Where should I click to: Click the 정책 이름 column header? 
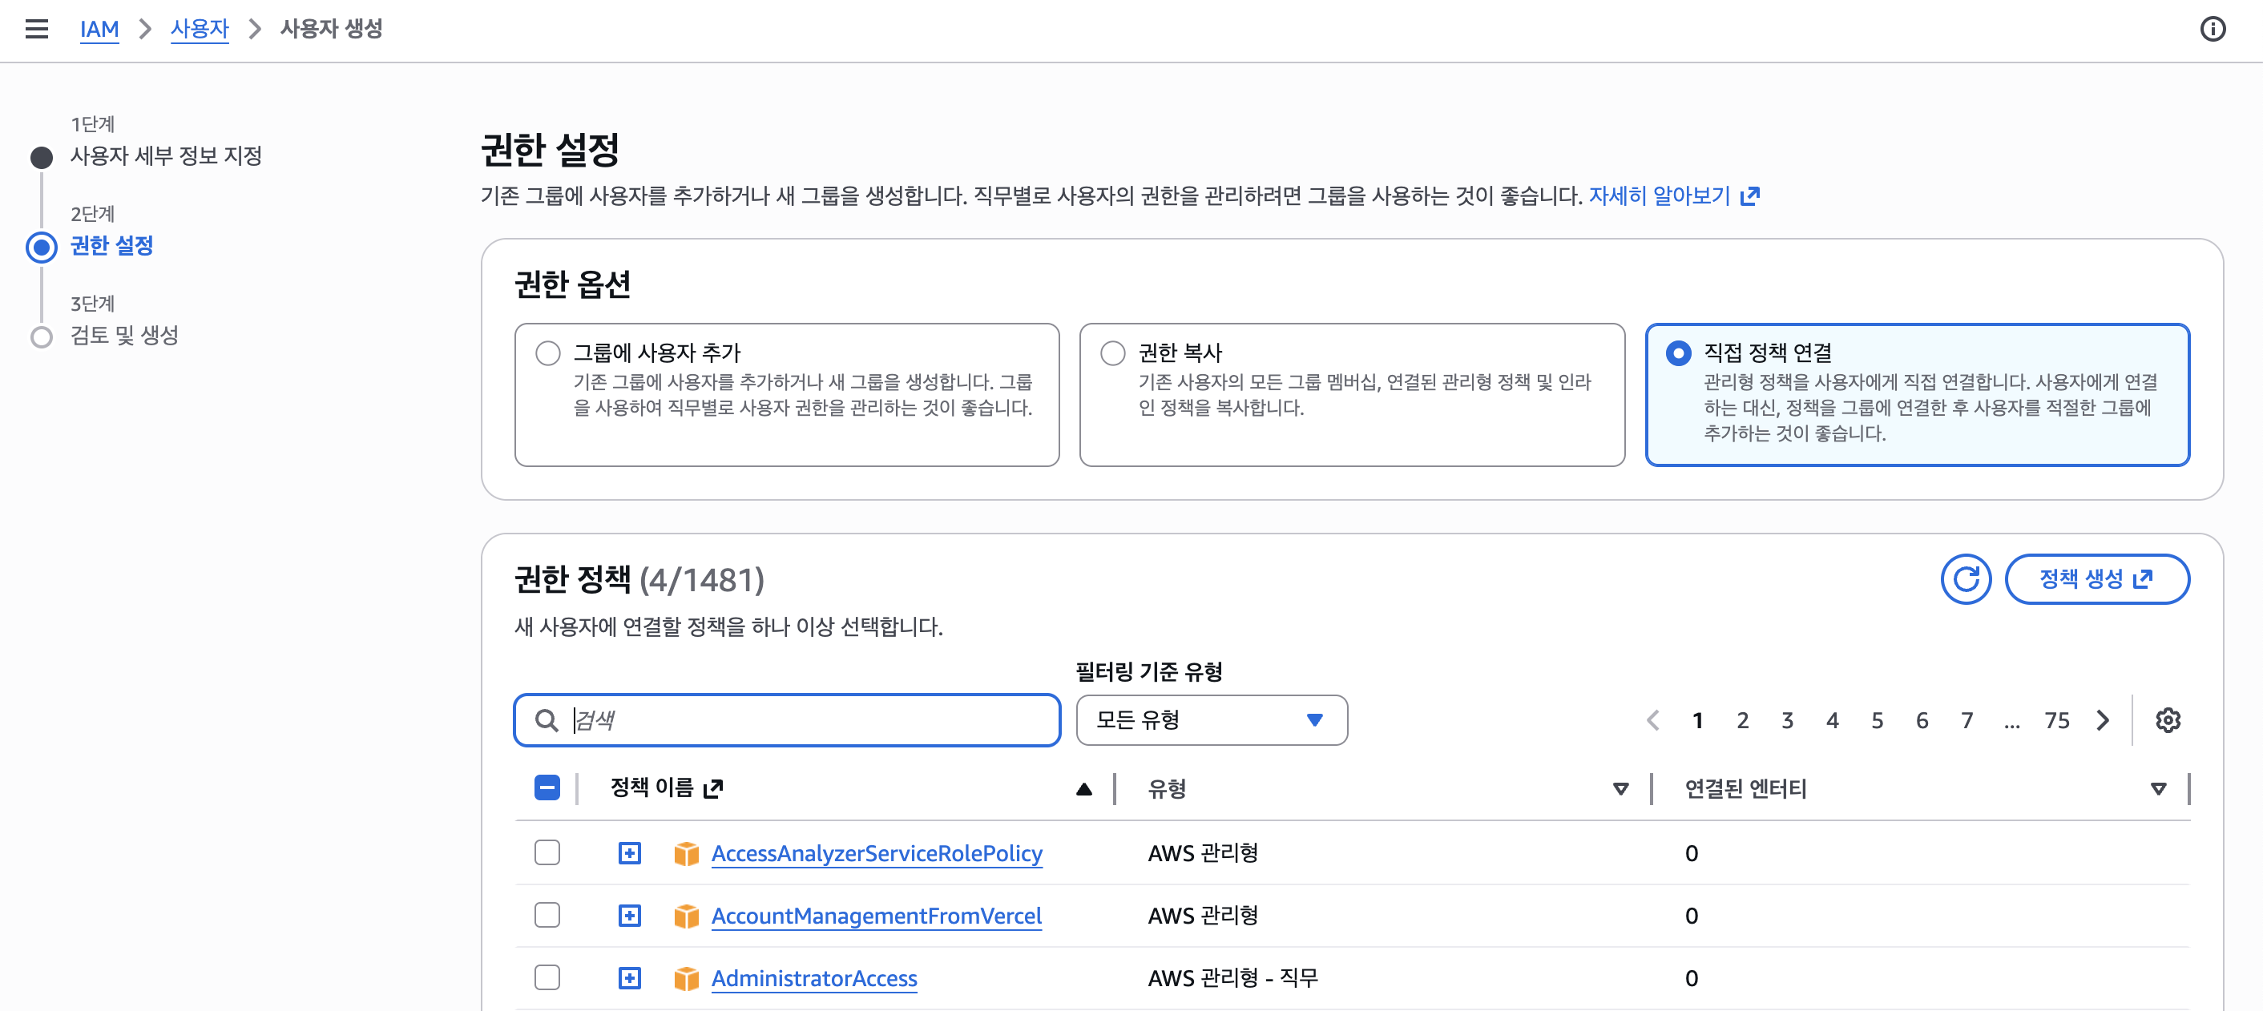coord(651,788)
